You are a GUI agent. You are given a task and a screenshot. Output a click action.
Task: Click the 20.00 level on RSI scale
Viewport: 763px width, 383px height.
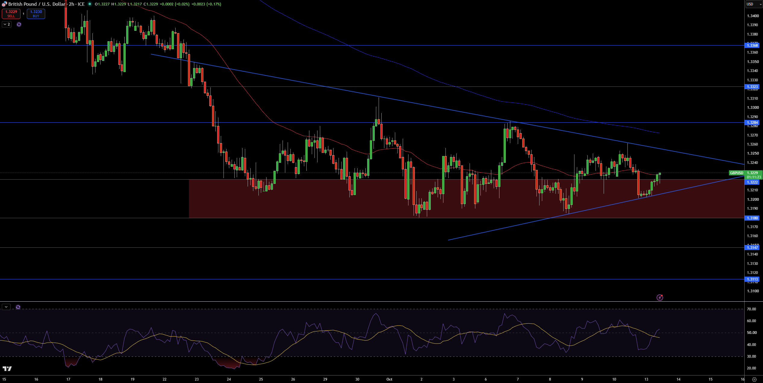point(751,368)
